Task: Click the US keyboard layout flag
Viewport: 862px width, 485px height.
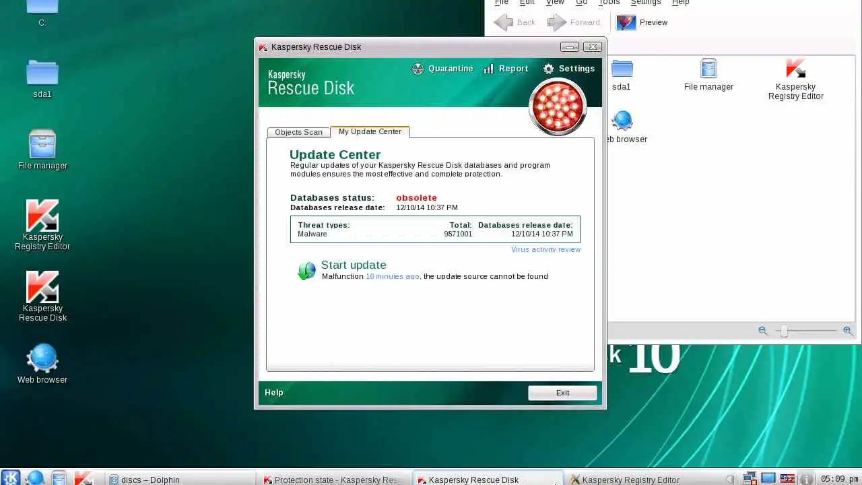Action: click(x=787, y=479)
